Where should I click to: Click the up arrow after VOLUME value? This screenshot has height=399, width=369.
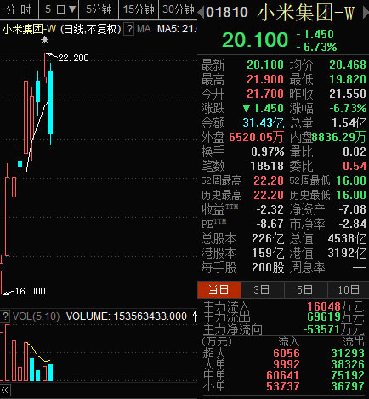195,316
